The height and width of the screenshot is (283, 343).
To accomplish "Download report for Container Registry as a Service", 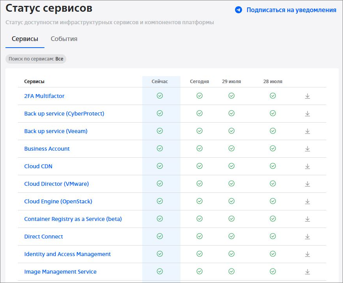I will 308,219.
